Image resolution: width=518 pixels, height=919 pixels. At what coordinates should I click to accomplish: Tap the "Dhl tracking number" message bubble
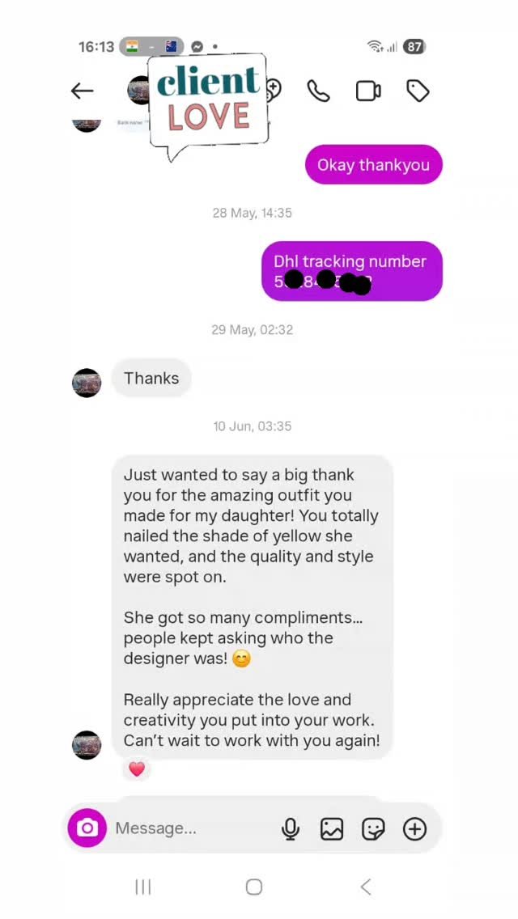point(352,271)
